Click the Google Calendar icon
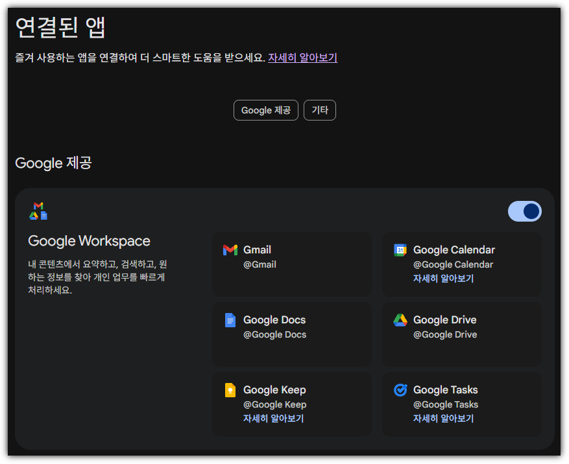Image resolution: width=569 pixels, height=464 pixels. [x=400, y=249]
